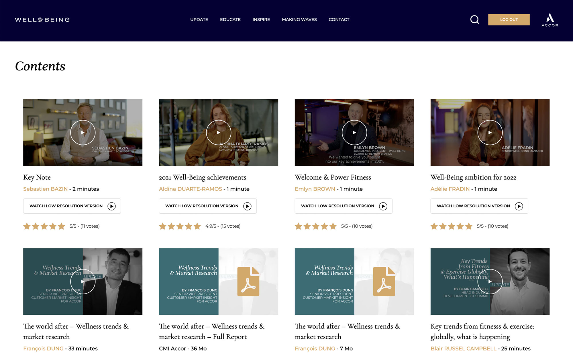Open François DUNG link on the 7 Mo item
The width and height of the screenshot is (573, 358).
click(315, 349)
